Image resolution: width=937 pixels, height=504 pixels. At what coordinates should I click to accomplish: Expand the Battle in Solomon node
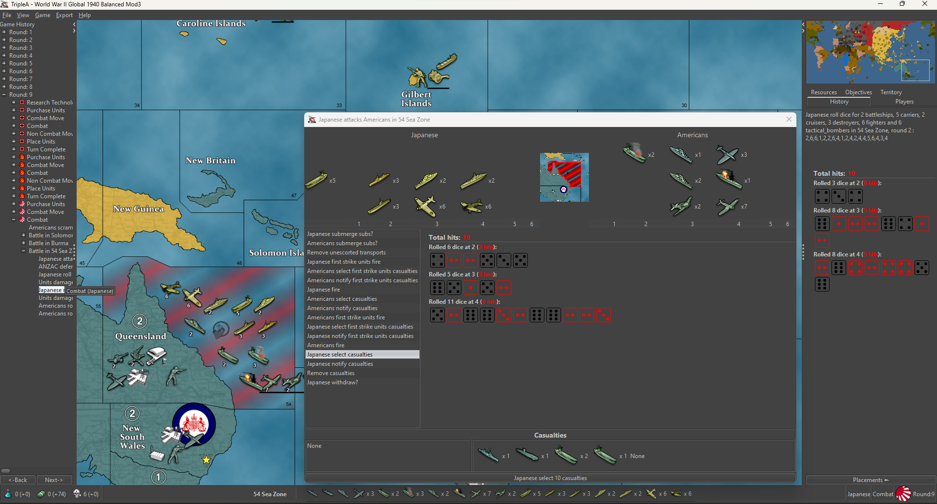23,235
